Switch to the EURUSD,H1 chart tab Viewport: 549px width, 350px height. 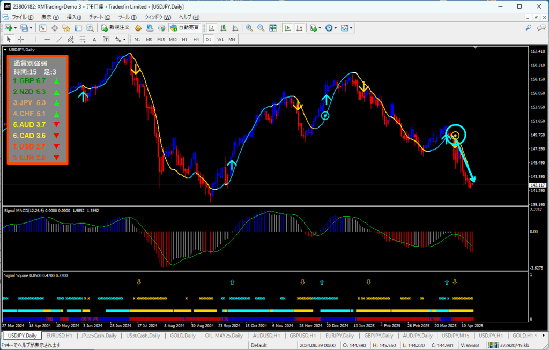click(59, 336)
